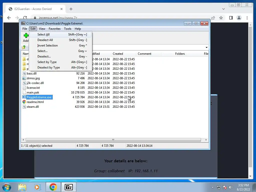256x192 pixels.
Task: Open the Help menu in 7-Zip
Action: pos(78,29)
